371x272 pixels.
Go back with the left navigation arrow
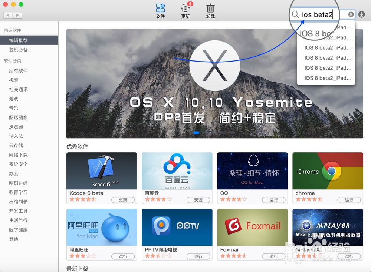[x=8, y=15]
